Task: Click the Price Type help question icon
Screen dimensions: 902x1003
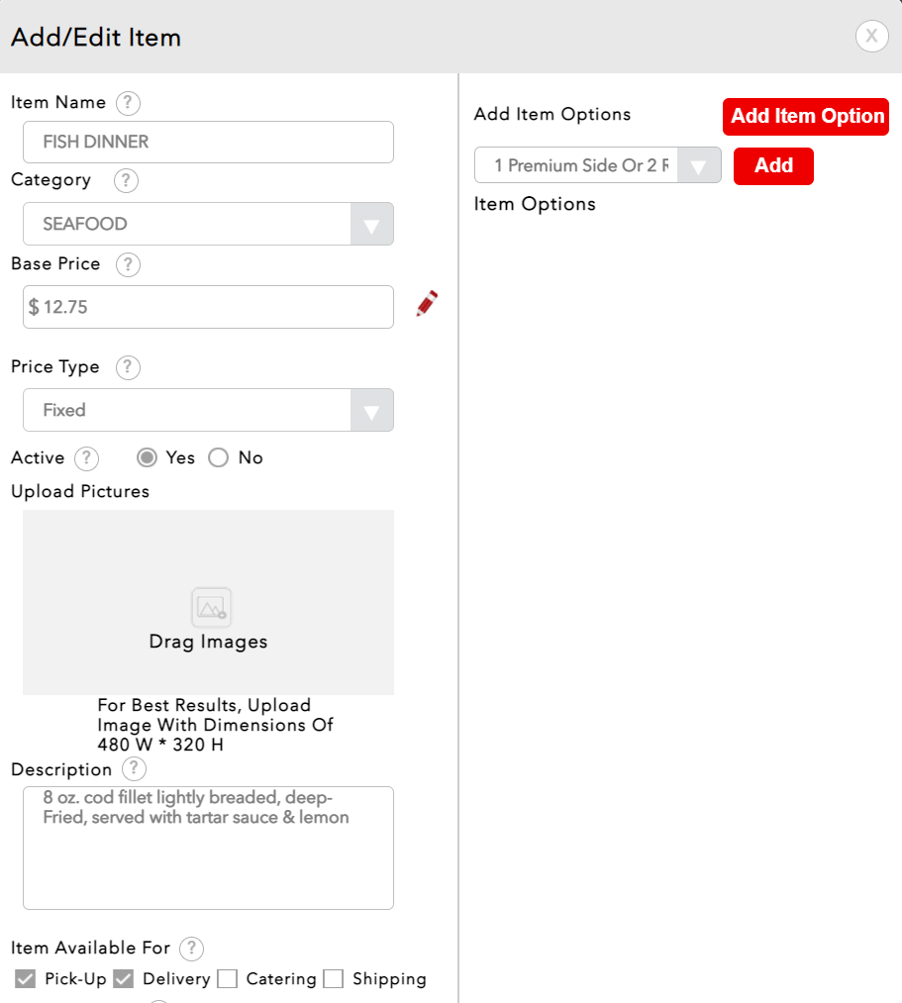Action: click(x=128, y=367)
